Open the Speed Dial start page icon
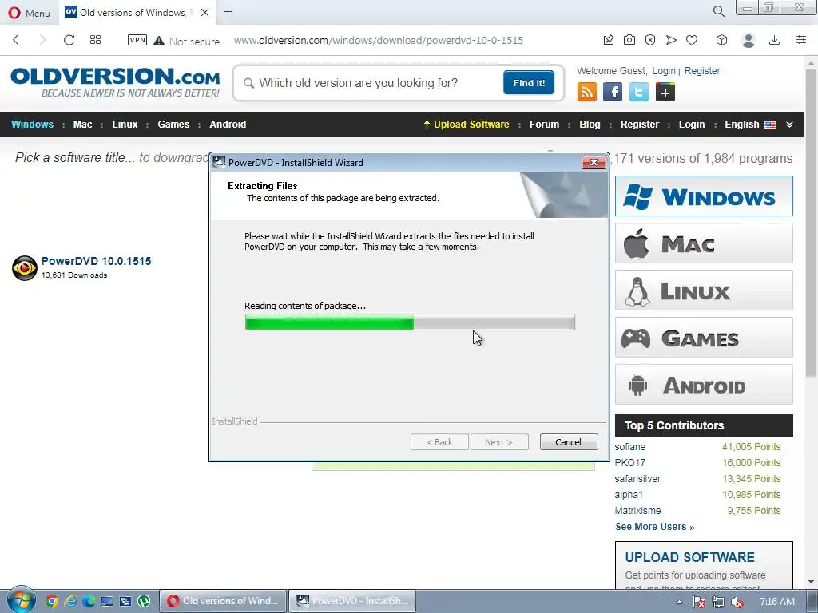Image resolution: width=818 pixels, height=613 pixels. click(96, 40)
